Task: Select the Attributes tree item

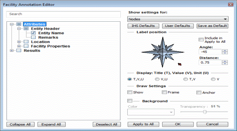Action: coord(34,24)
